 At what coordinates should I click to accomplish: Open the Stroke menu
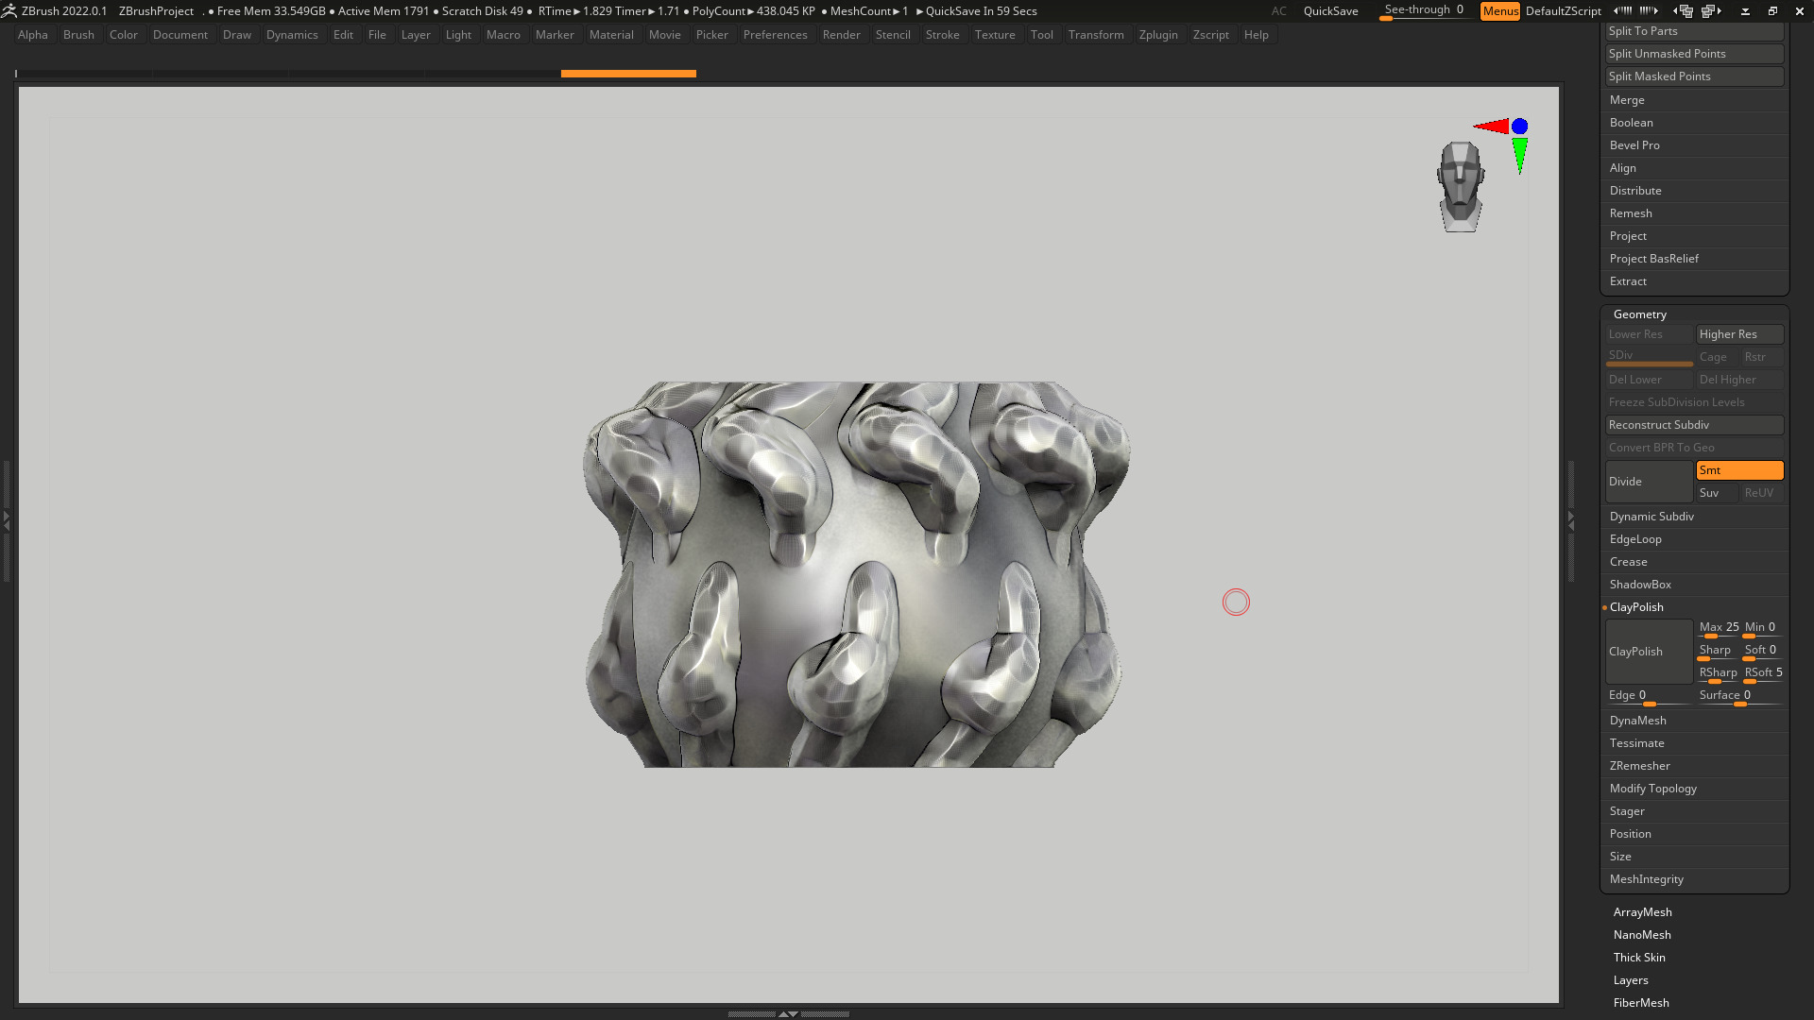(942, 35)
